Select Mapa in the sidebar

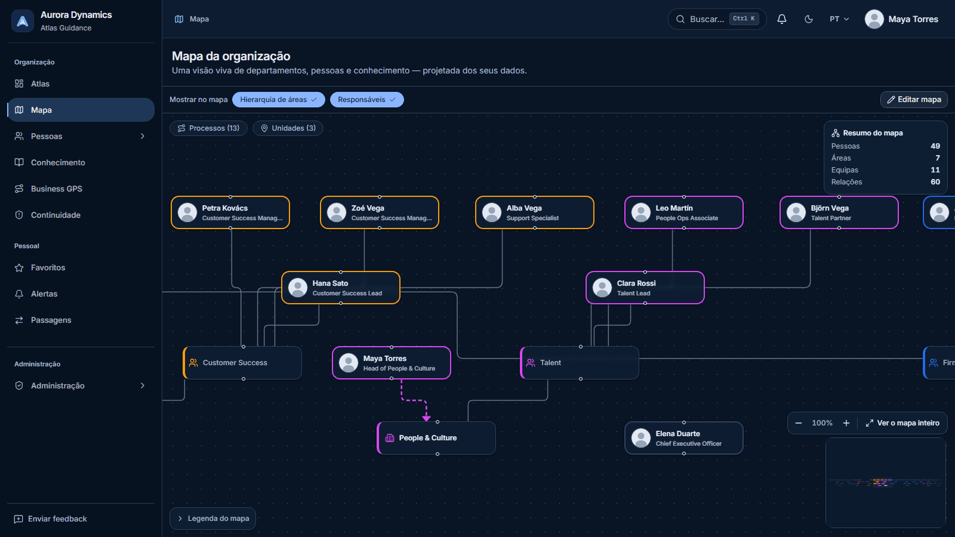pyautogui.click(x=81, y=110)
